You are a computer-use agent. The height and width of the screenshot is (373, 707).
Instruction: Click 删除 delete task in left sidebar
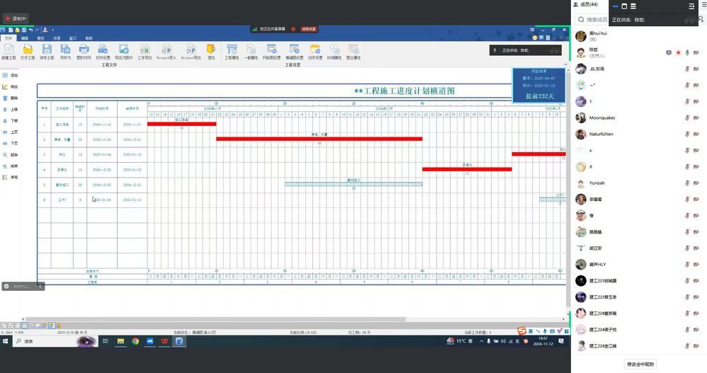11,98
